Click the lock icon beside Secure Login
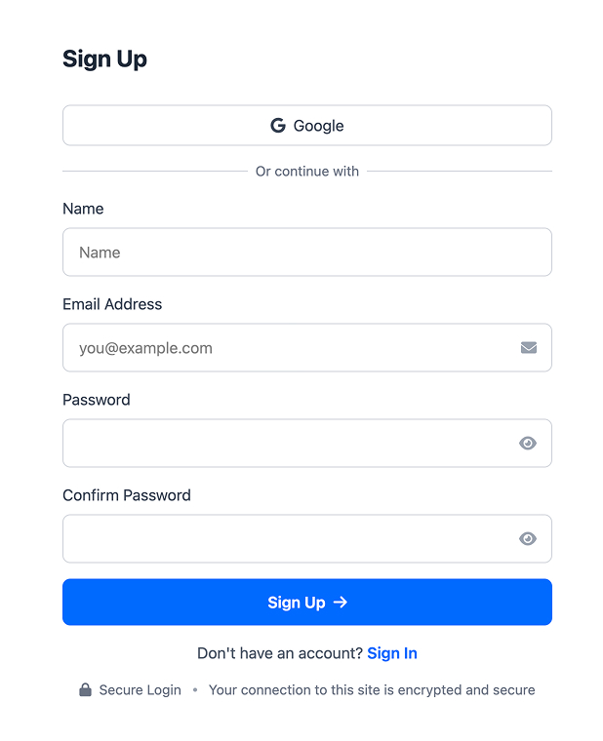This screenshot has width=603, height=741. point(85,689)
